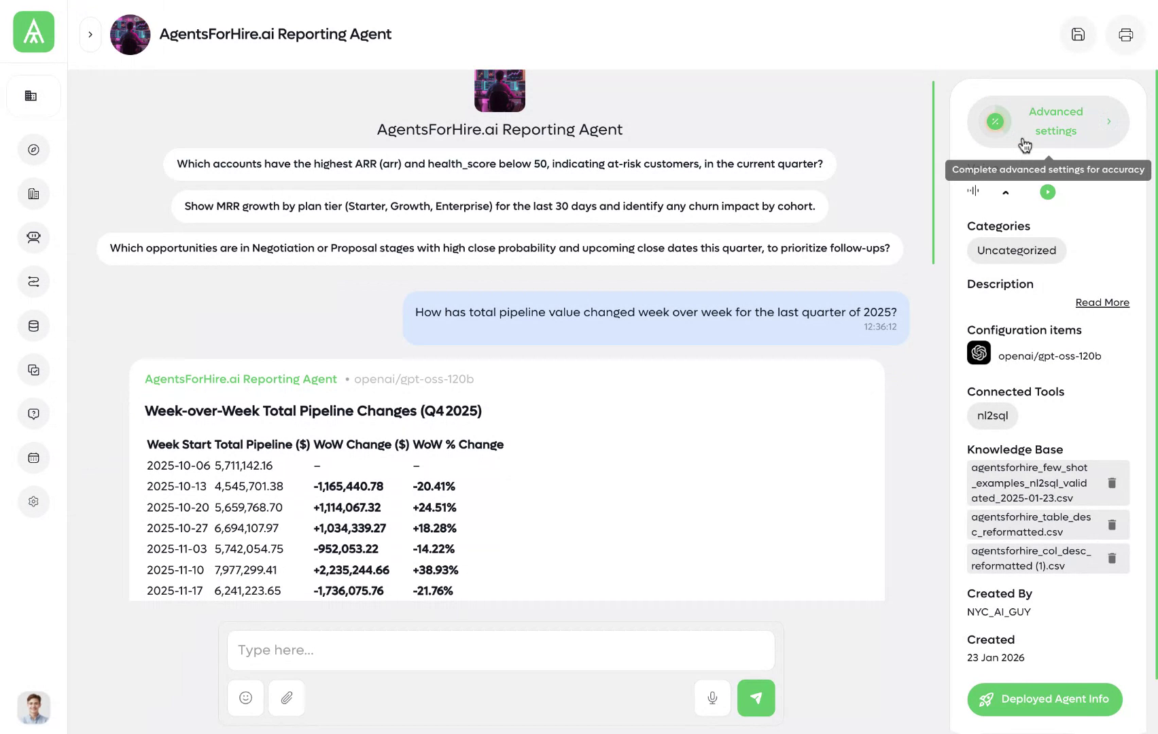The width and height of the screenshot is (1158, 734).
Task: Save the conversation with floppy disk icon
Action: coord(1078,35)
